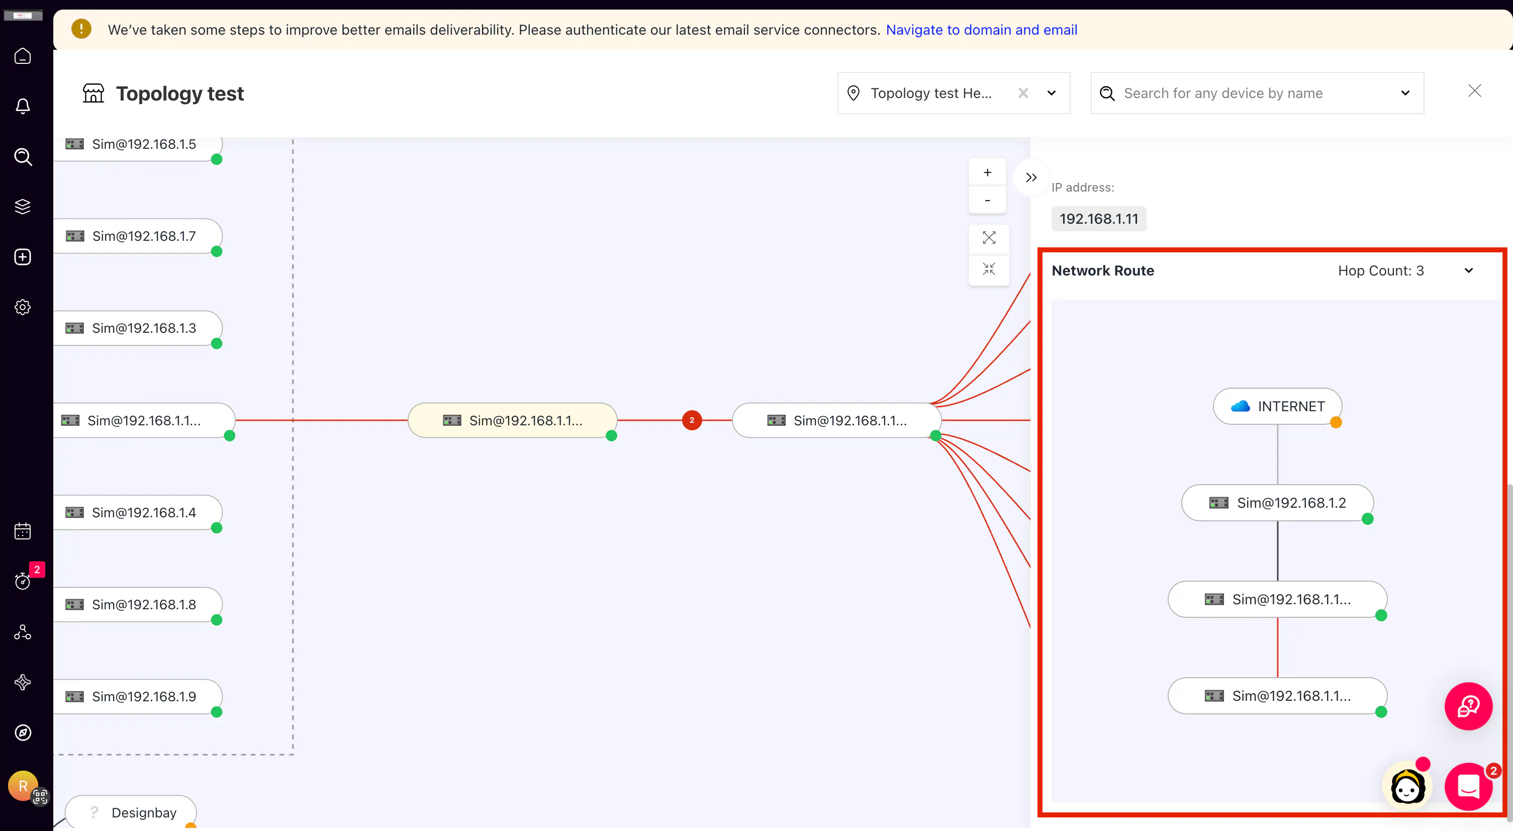This screenshot has height=831, width=1513.
Task: Open the layers stack sidebar icon
Action: [22, 207]
